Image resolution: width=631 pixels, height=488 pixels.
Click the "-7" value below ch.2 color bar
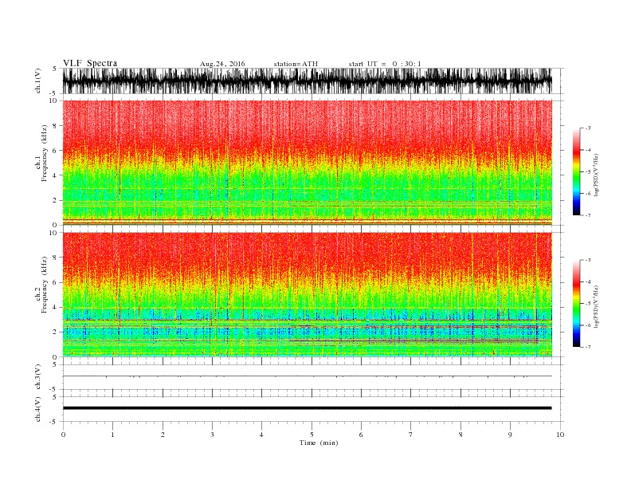[x=588, y=347]
